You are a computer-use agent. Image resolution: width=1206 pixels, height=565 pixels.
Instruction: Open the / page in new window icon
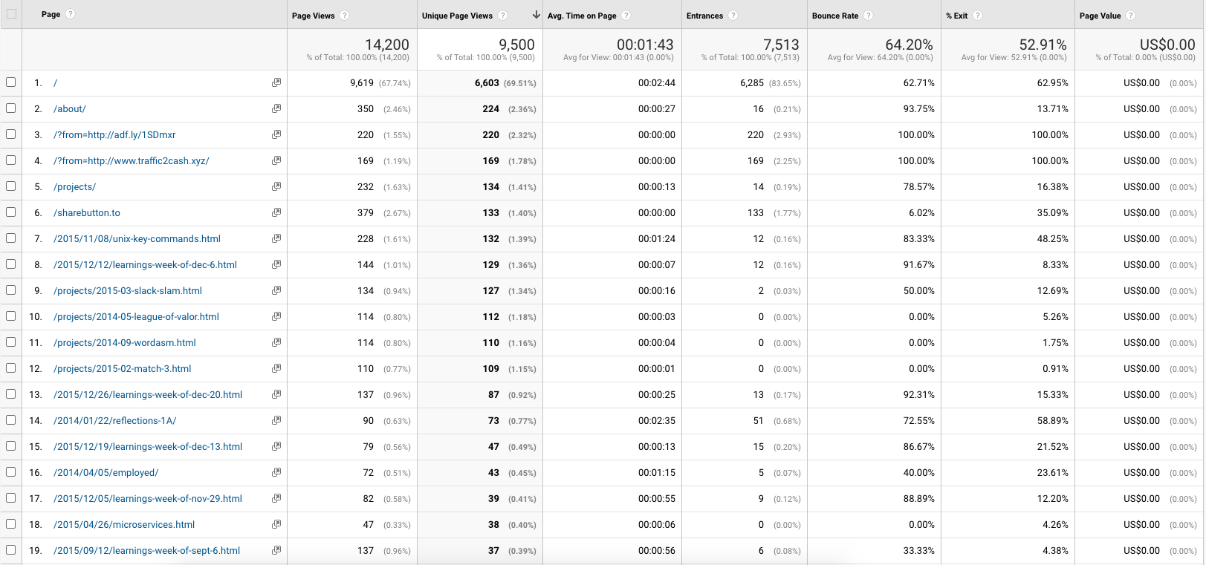(276, 82)
